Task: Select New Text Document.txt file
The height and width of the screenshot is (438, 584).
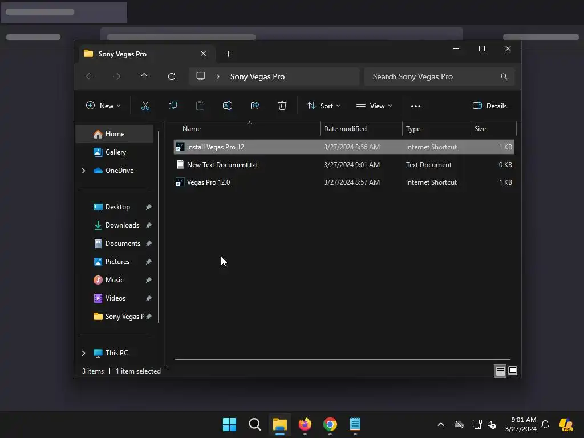Action: coord(343,165)
